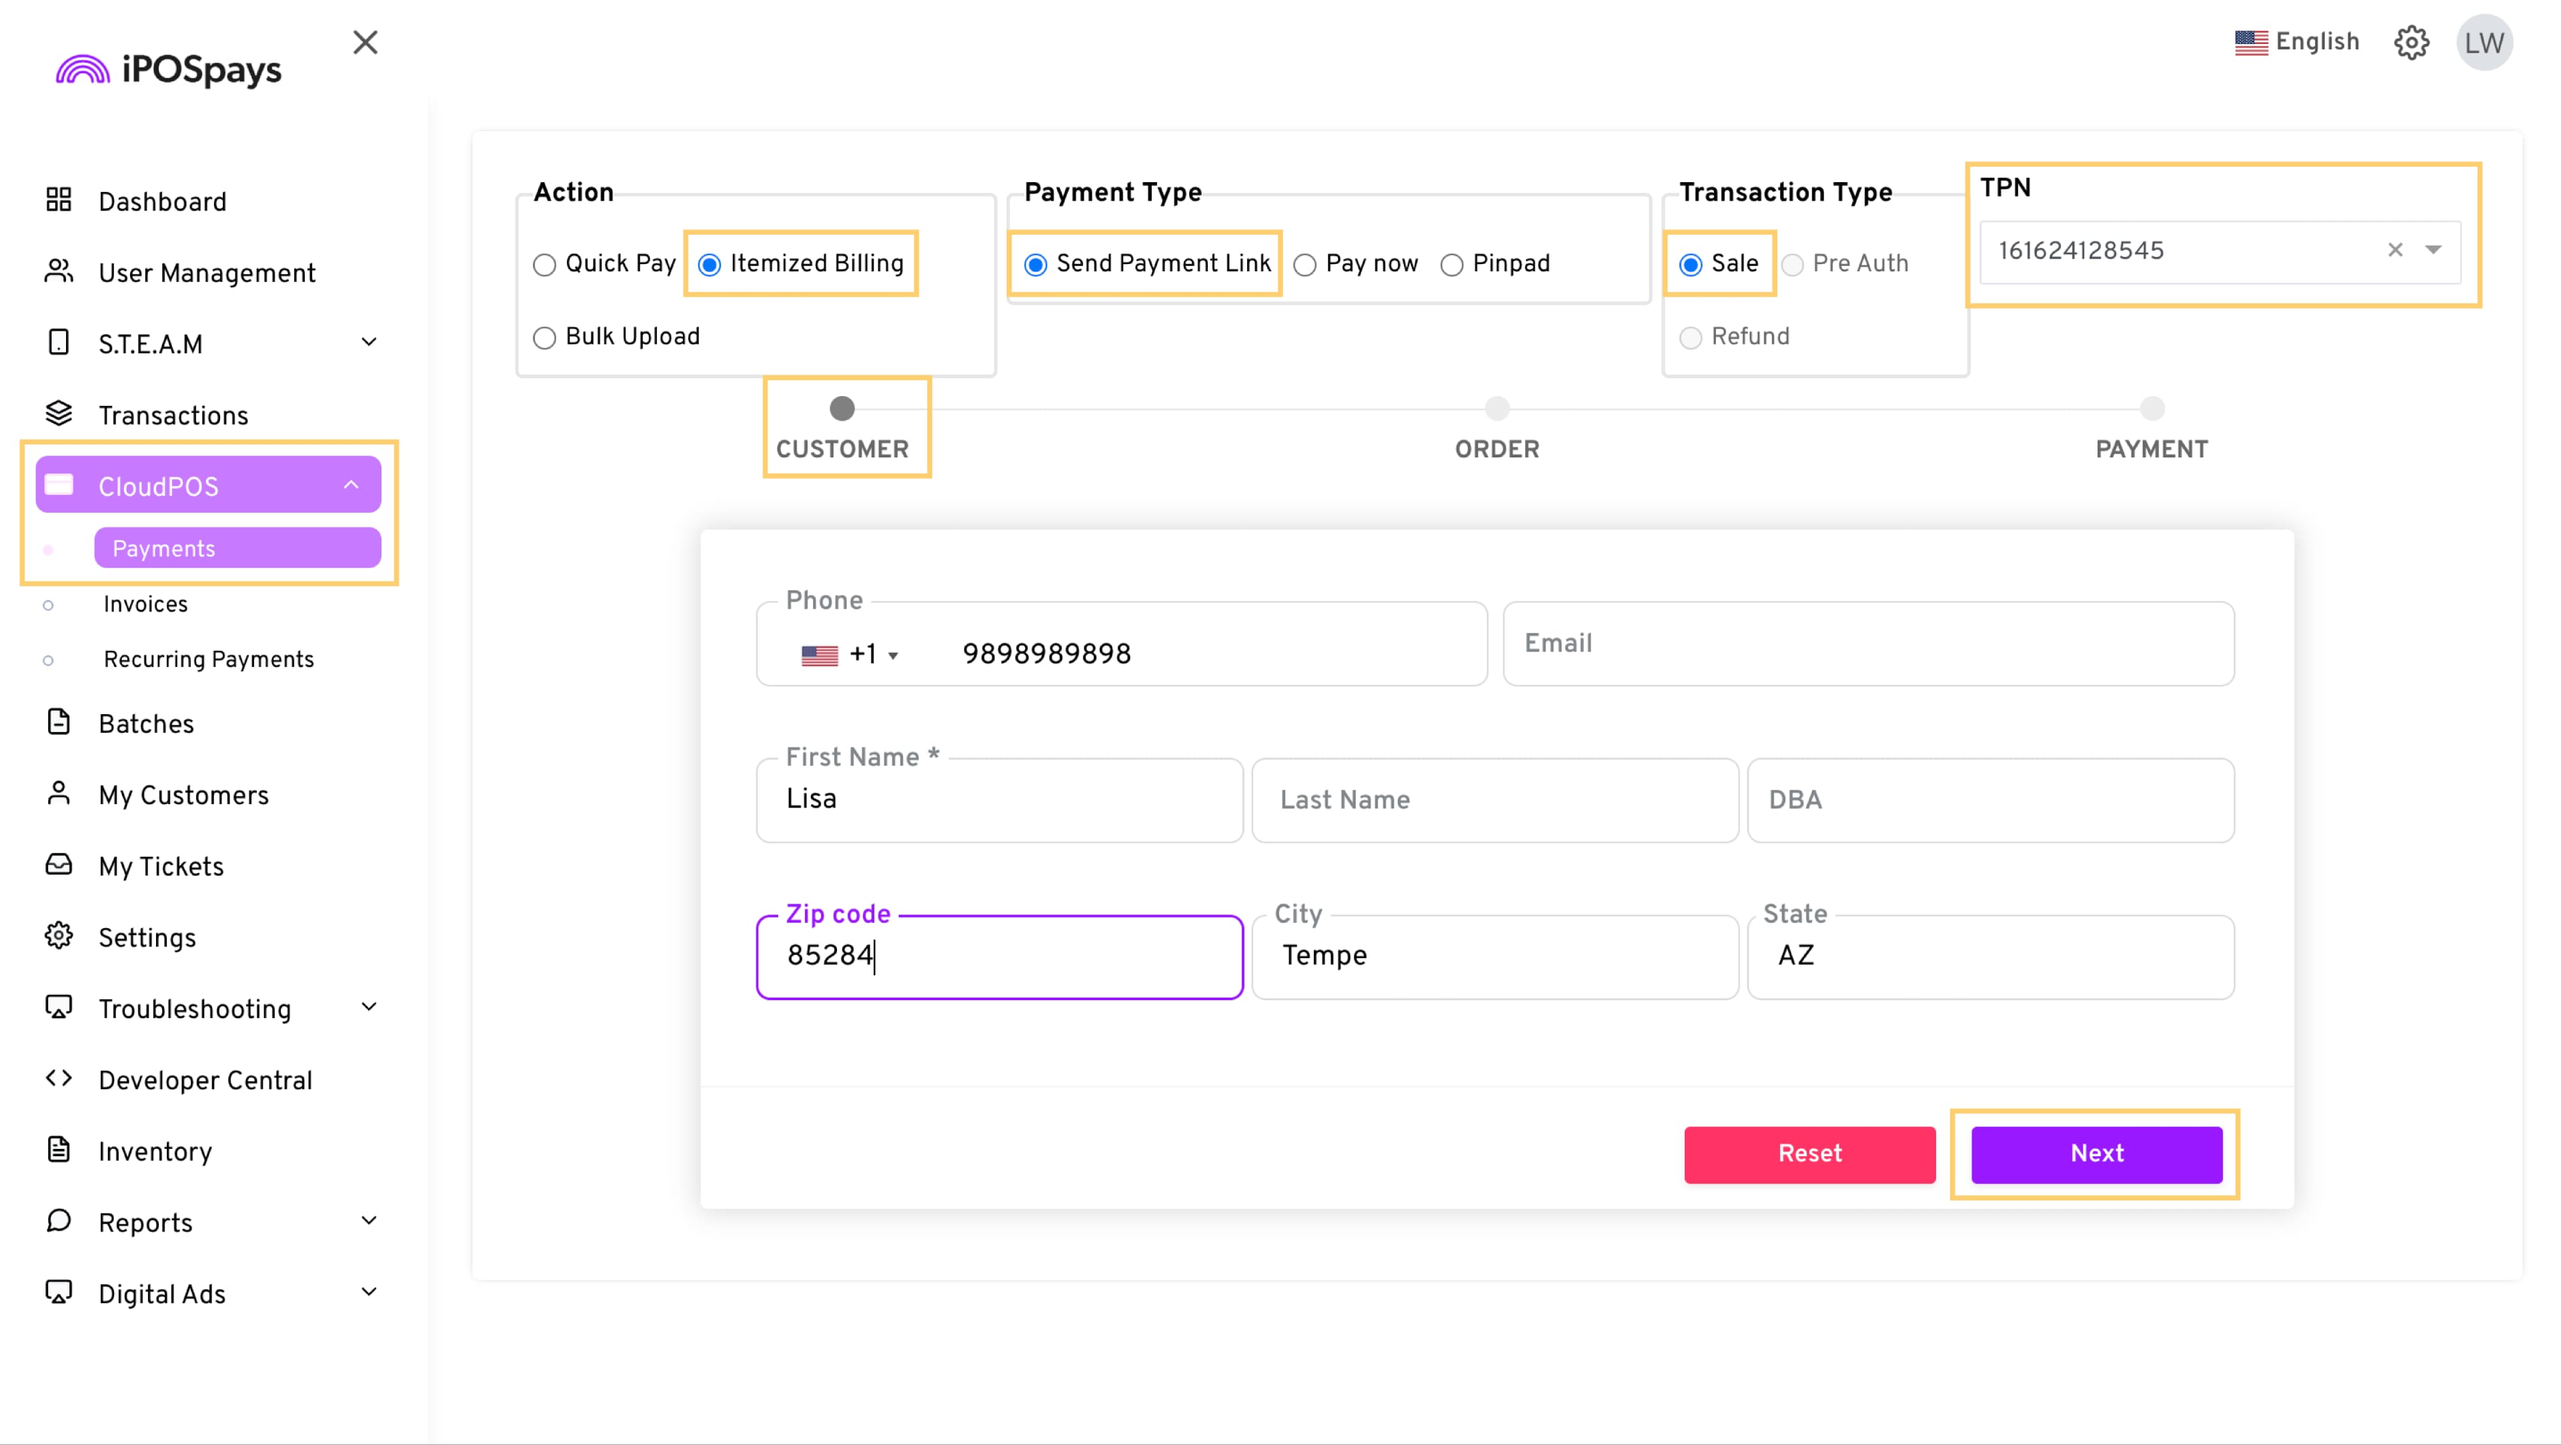The height and width of the screenshot is (1445, 2561).
Task: Expand the Reports menu chevron
Action: [x=369, y=1220]
